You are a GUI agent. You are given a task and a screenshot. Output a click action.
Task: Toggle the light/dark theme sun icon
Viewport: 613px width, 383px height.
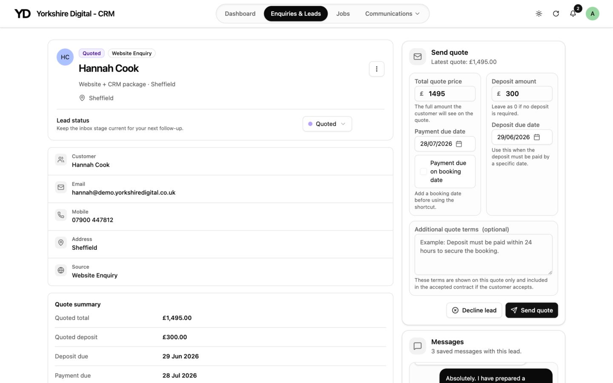[x=539, y=14]
